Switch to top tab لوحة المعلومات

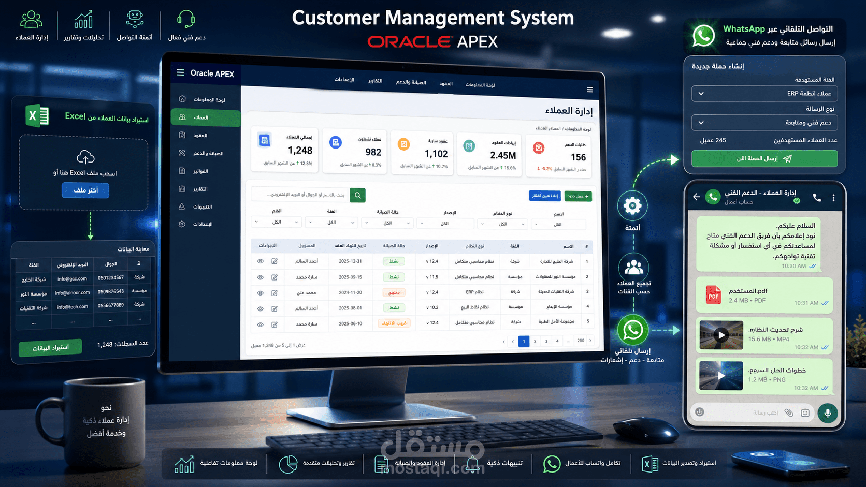coord(480,85)
